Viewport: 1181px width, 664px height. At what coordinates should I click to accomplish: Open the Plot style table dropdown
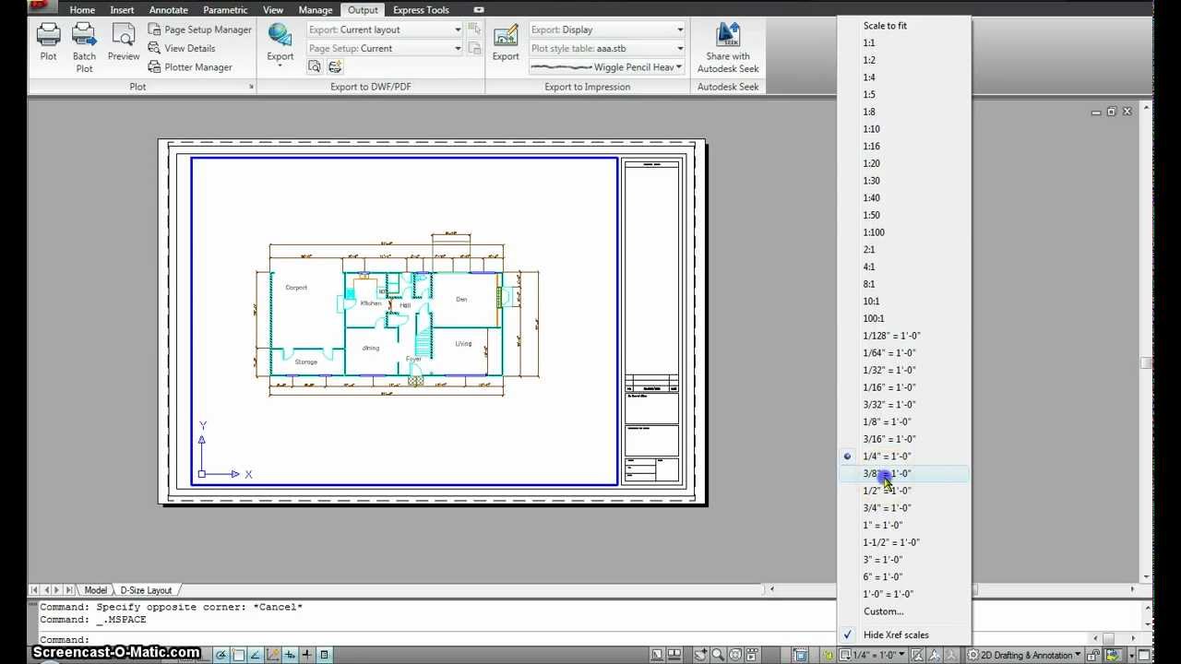coord(607,48)
